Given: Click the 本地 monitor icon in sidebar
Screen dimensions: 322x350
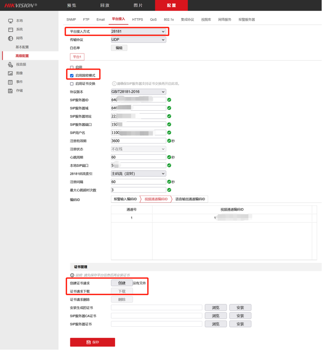Looking at the screenshot, I should coord(10,21).
